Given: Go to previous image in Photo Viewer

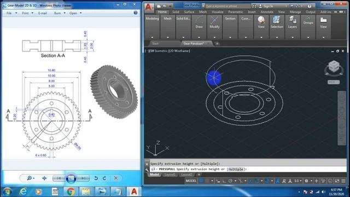Looking at the screenshot, I should click(59, 178).
